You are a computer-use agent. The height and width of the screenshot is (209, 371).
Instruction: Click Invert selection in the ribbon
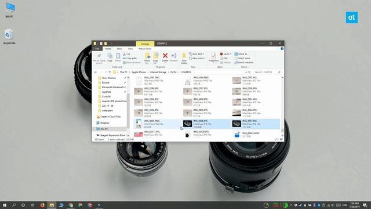243,63
